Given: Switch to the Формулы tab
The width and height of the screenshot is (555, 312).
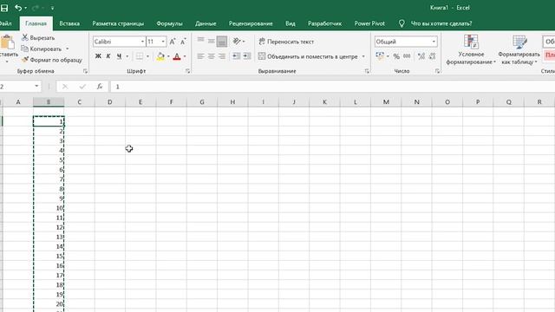Looking at the screenshot, I should tap(170, 23).
